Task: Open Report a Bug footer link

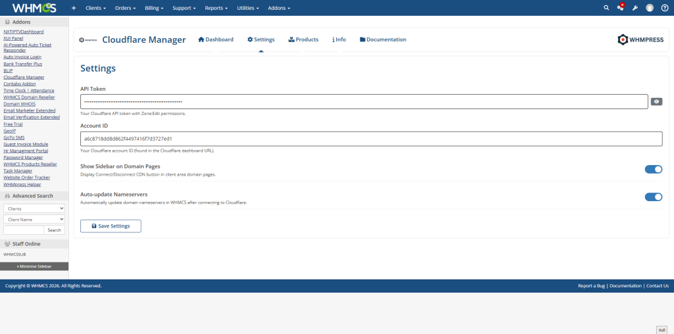Action: (x=592, y=285)
